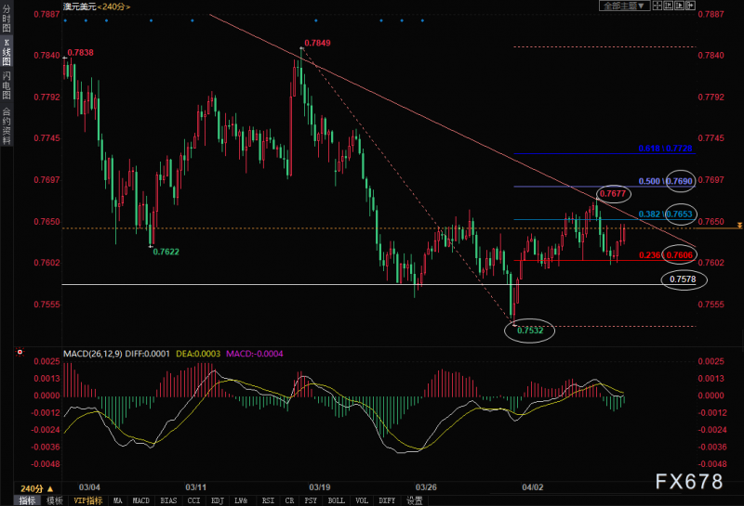The image size is (744, 506).
Task: Click the red MACD indicator settings icon
Action: coord(20,352)
